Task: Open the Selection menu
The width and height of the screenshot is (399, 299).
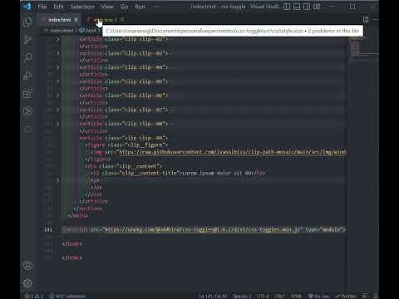Action: (x=82, y=7)
